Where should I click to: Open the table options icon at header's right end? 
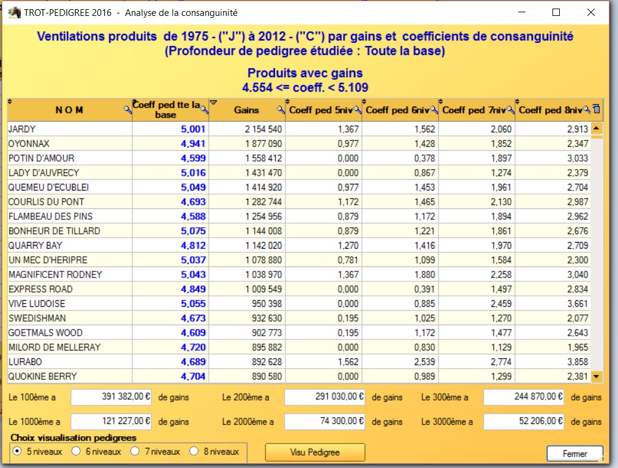597,109
